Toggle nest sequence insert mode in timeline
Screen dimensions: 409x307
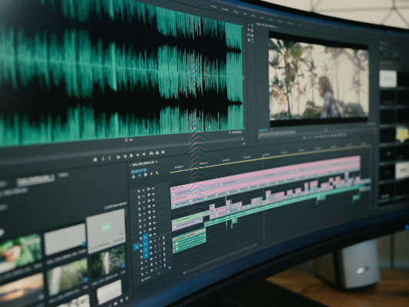point(134,177)
